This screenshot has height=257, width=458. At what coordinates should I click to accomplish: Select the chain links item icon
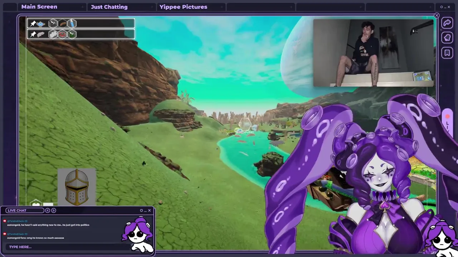point(41,34)
